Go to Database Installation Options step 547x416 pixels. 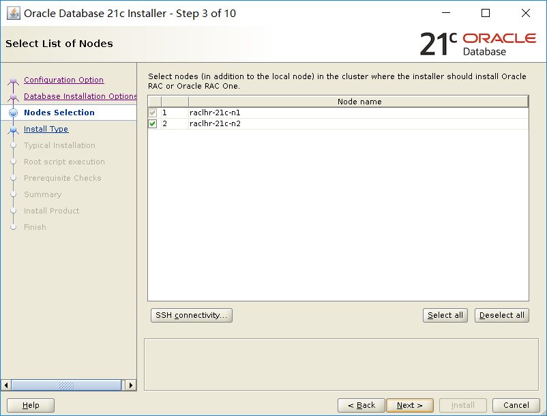click(80, 96)
